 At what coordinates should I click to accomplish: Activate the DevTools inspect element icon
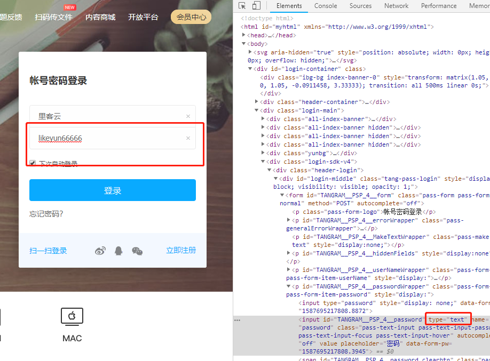coord(242,6)
